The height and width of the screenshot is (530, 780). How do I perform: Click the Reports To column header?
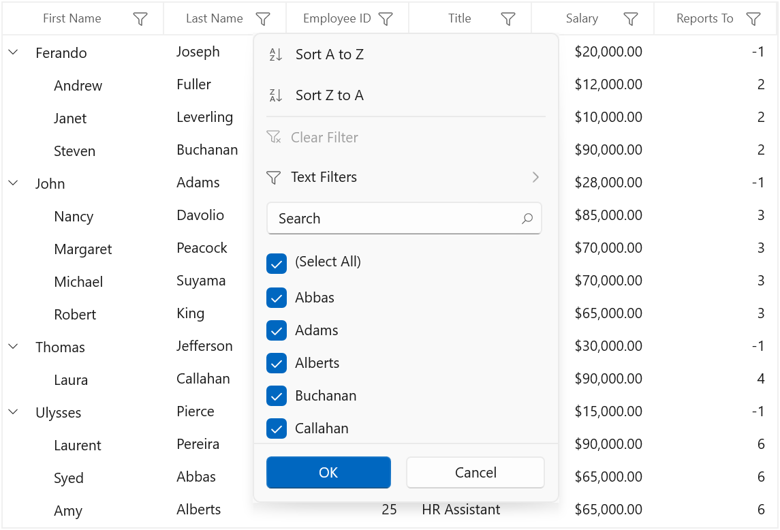pyautogui.click(x=705, y=18)
